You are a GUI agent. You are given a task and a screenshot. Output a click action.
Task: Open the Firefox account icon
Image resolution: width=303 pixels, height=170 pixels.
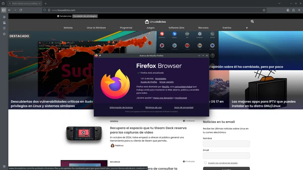coord(288,10)
